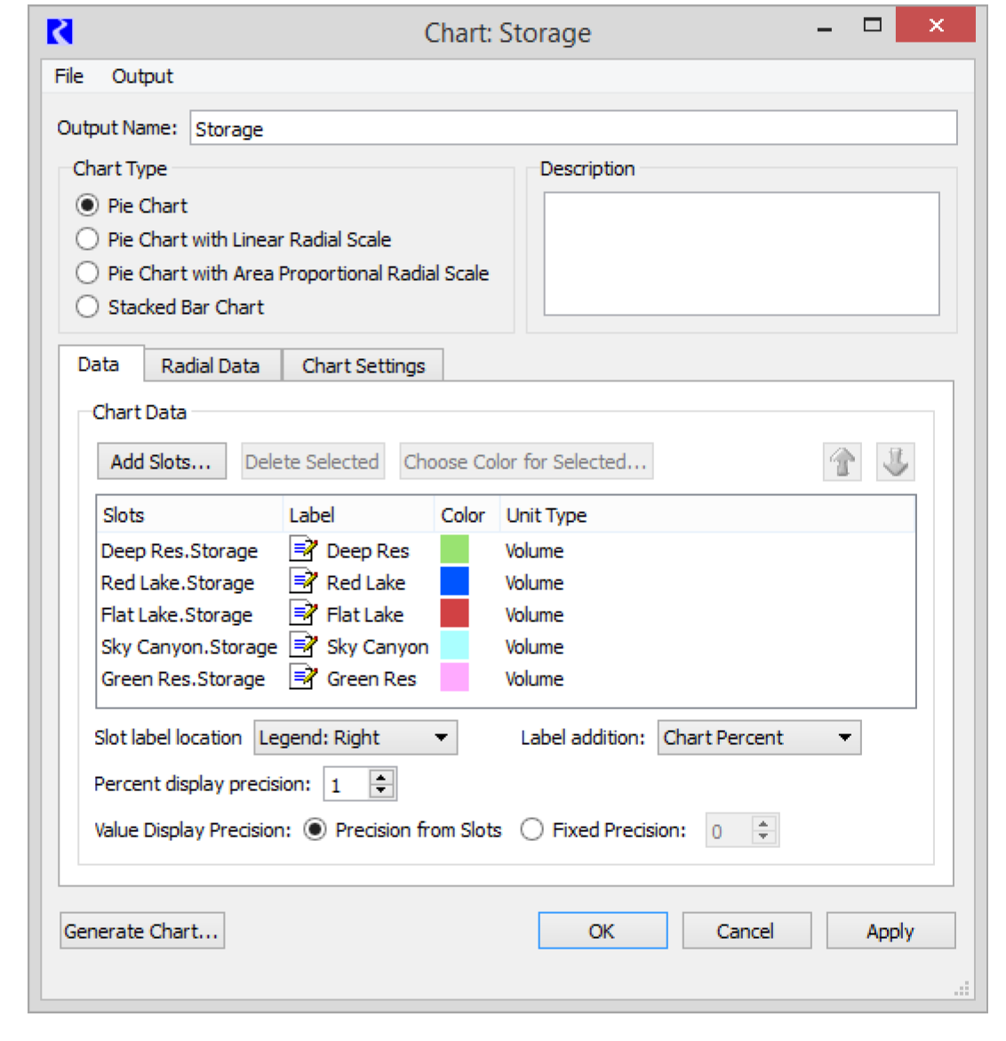Expand the Label addition dropdown
The width and height of the screenshot is (1006, 1041).
[759, 738]
